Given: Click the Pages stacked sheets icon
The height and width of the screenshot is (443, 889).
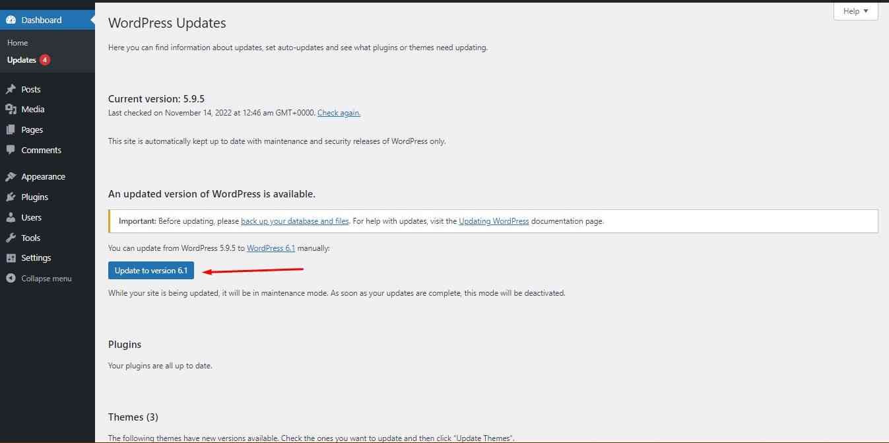Looking at the screenshot, I should click(11, 129).
